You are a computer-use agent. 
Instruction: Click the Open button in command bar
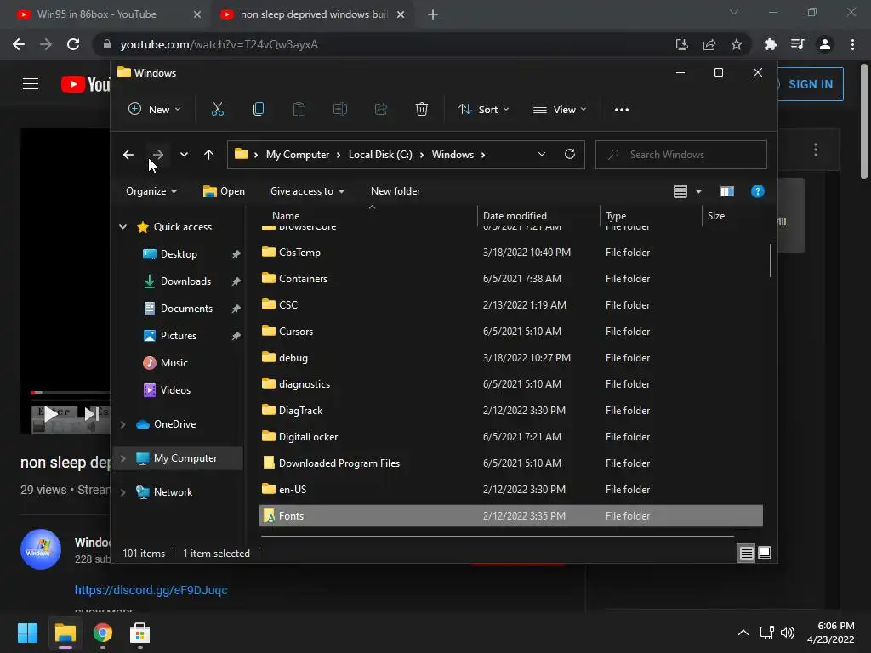click(224, 191)
